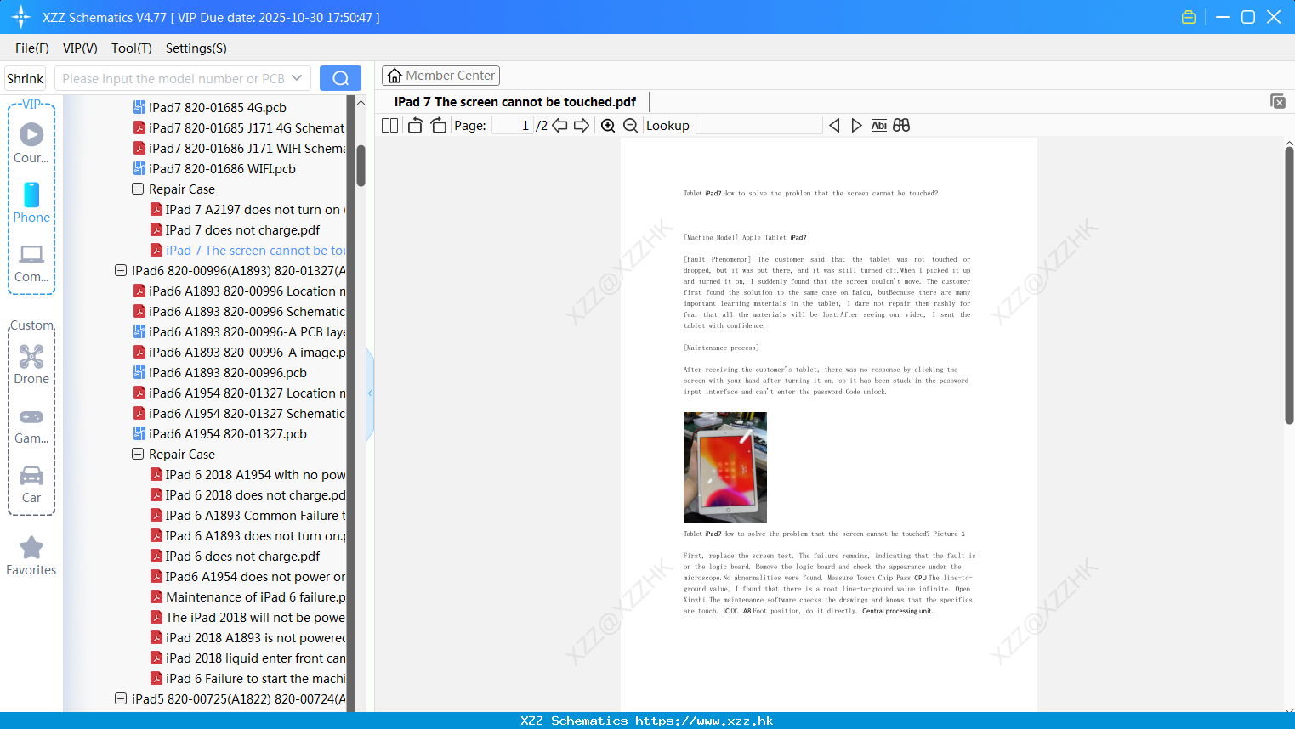Click the blue search button
This screenshot has height=729, width=1295.
340,78
